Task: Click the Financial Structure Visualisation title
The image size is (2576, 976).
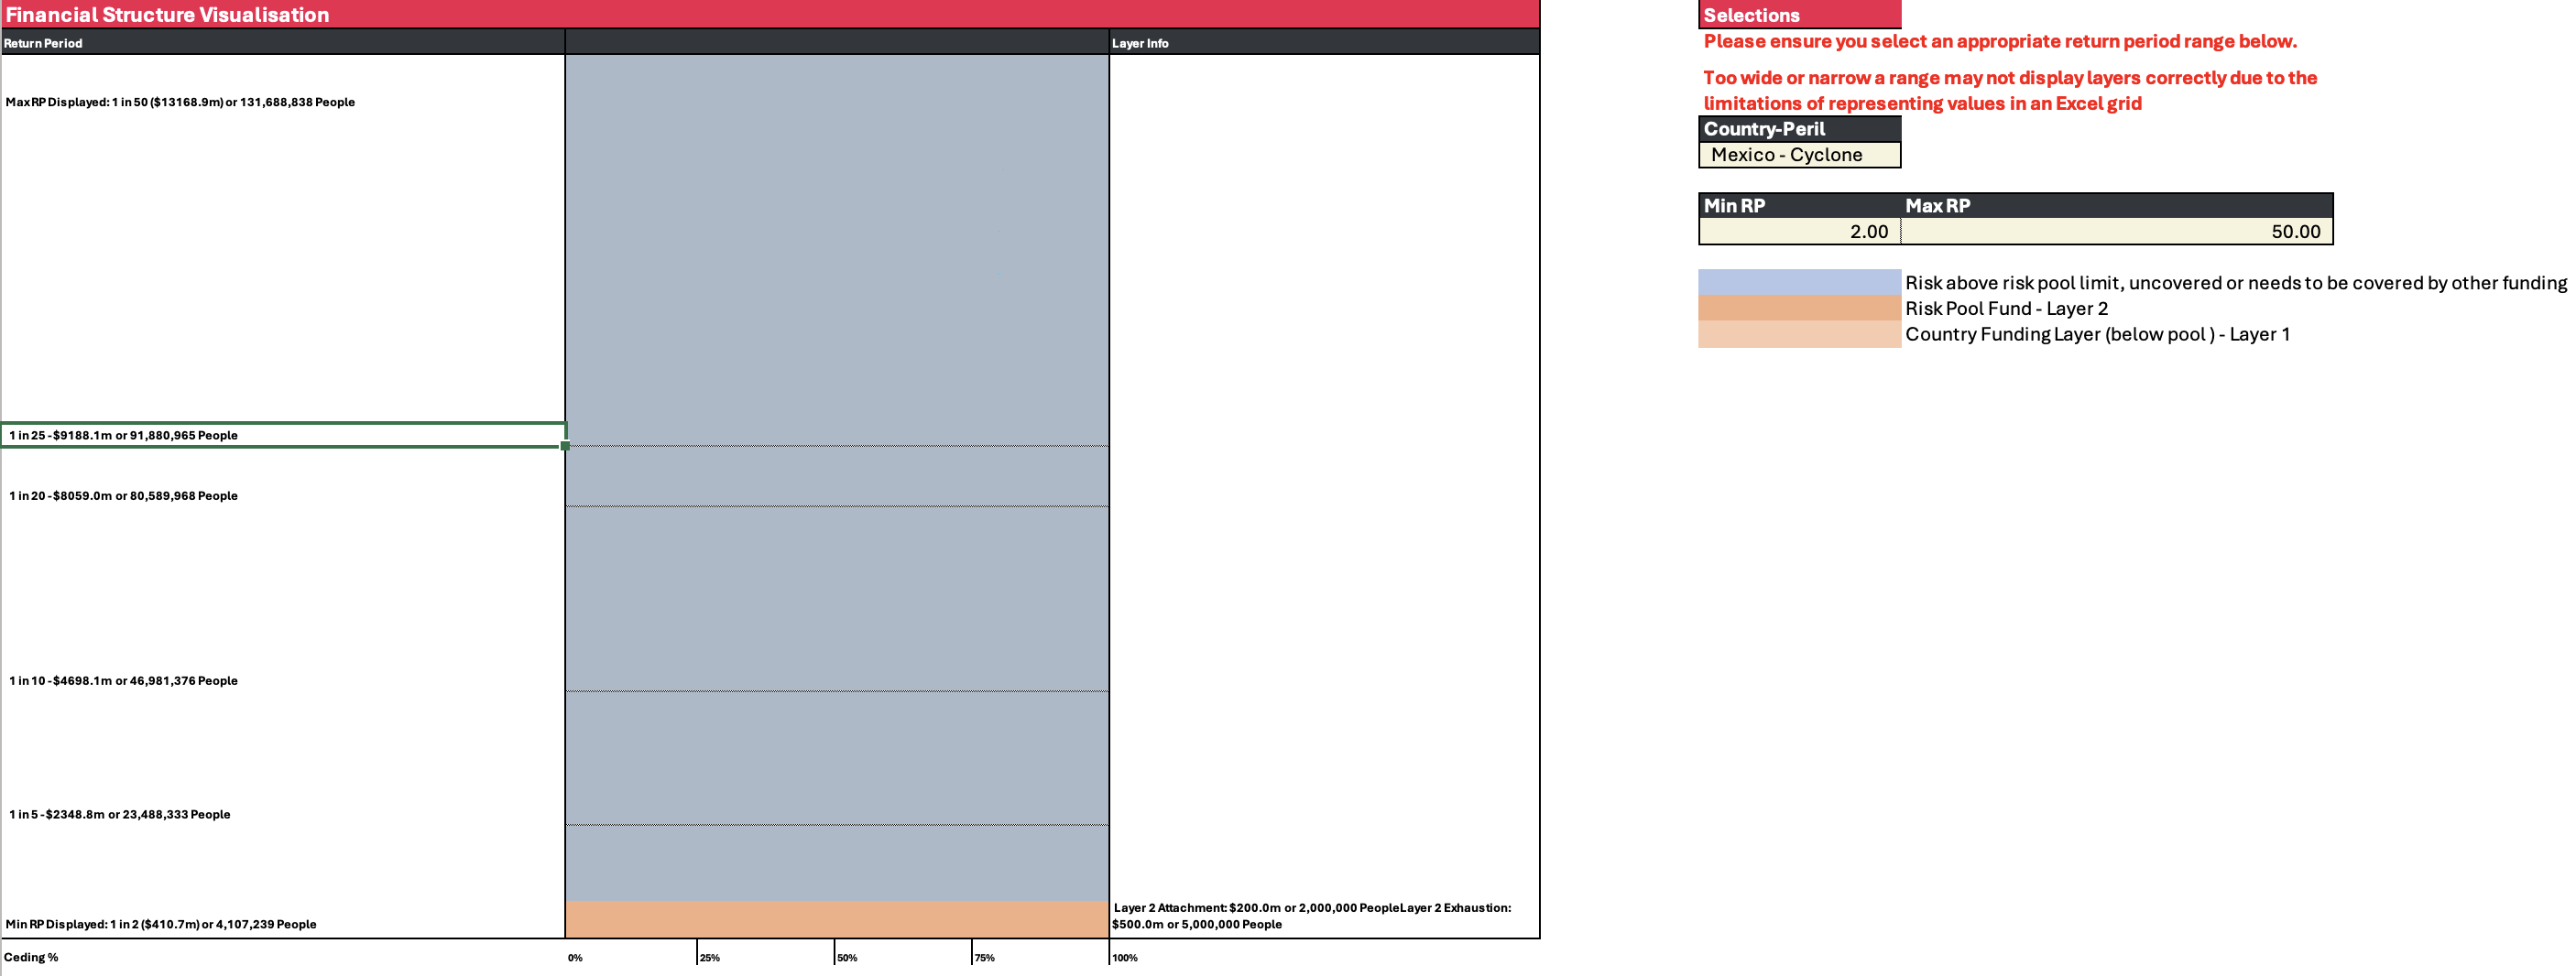Action: click(167, 15)
